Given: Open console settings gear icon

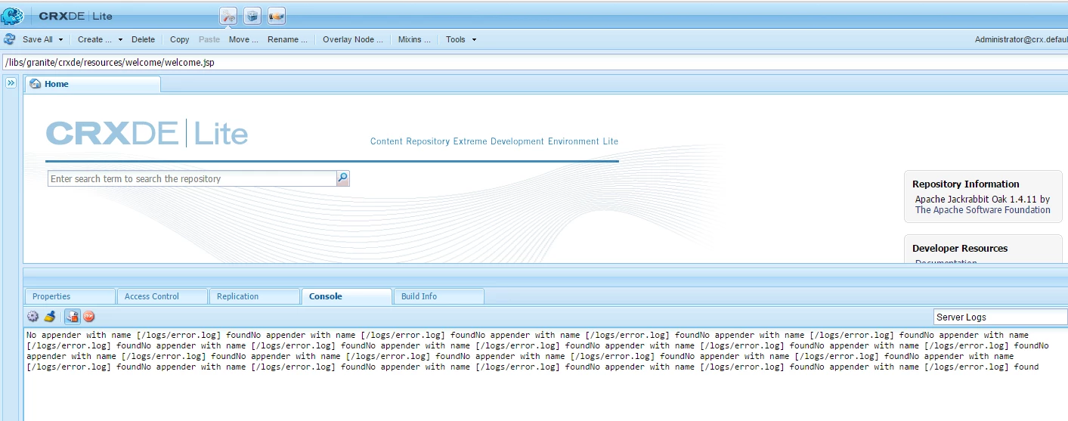Looking at the screenshot, I should click(33, 317).
